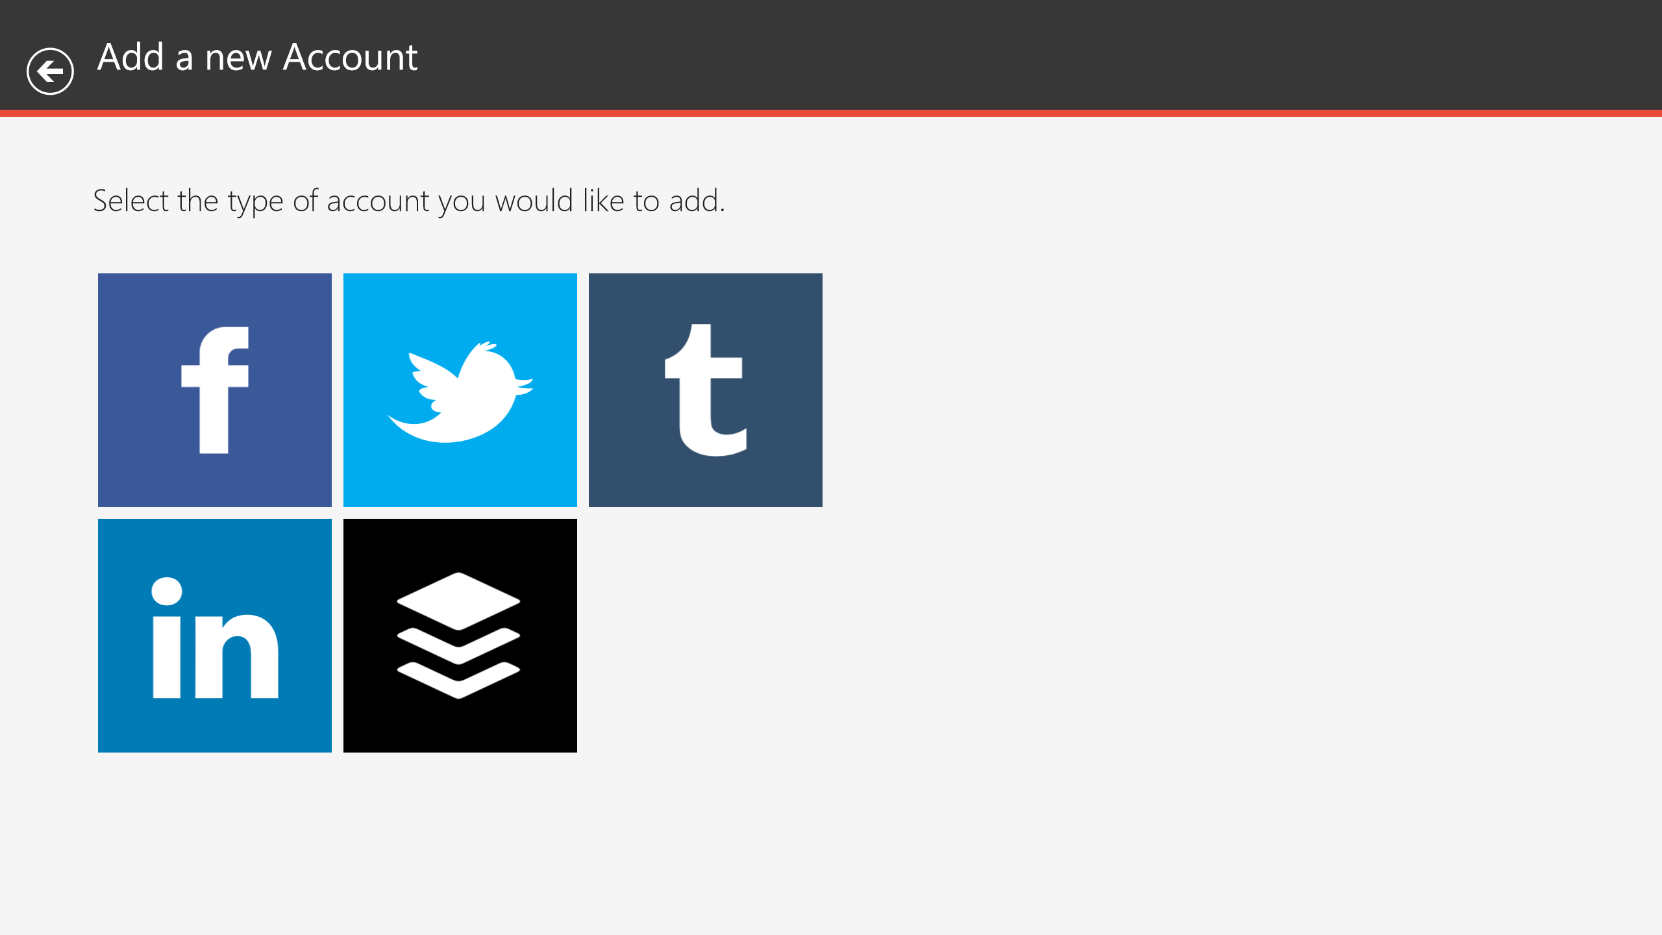
Task: Click the Add a new Account title
Action: pos(256,57)
